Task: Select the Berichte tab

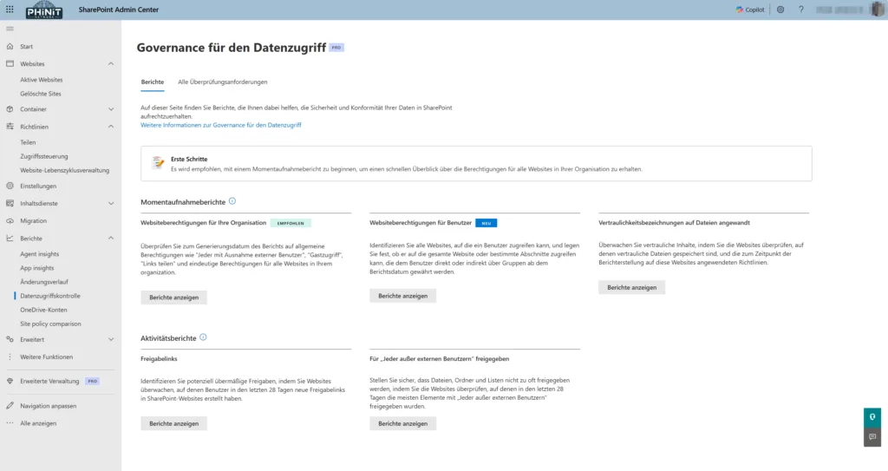Action: pyautogui.click(x=152, y=82)
